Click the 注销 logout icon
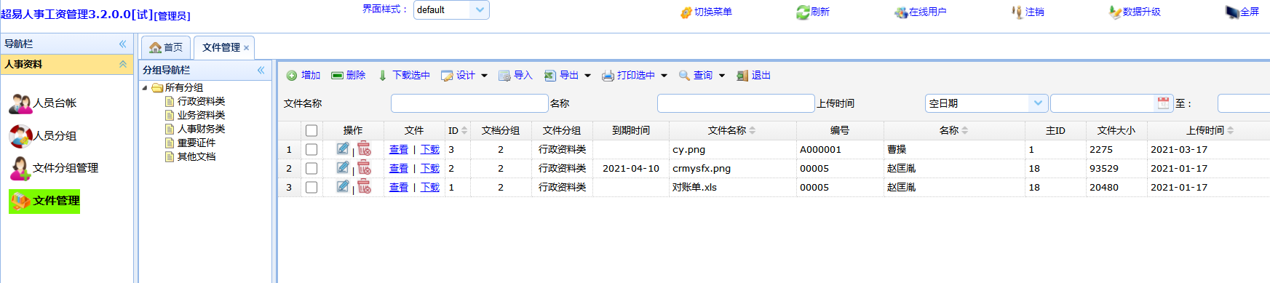1270x283 pixels. tap(1017, 12)
